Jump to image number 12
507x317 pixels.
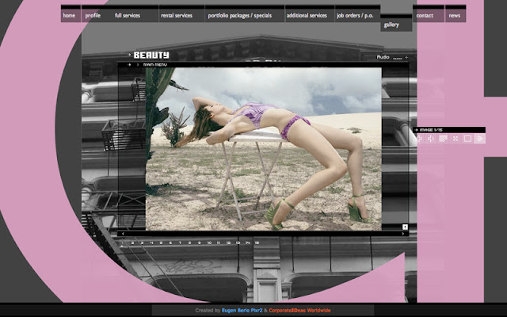point(228,243)
